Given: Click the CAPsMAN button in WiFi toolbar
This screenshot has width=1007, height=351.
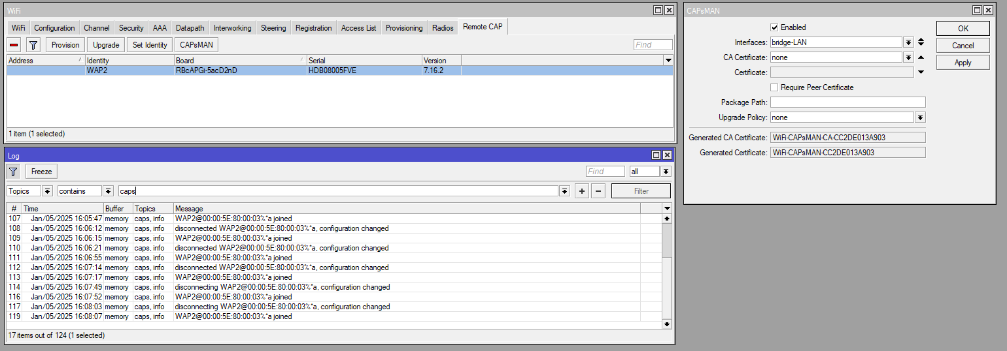Looking at the screenshot, I should pyautogui.click(x=197, y=45).
